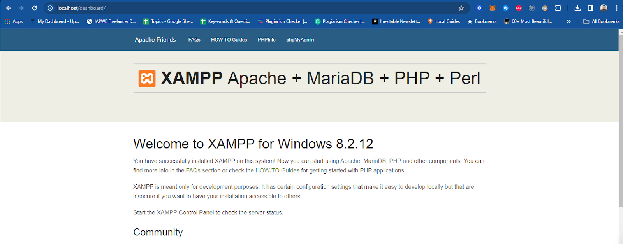Open first Plagiarism Checker bookmark with stripes icon
Image resolution: width=623 pixels, height=244 pixels.
pos(282,21)
